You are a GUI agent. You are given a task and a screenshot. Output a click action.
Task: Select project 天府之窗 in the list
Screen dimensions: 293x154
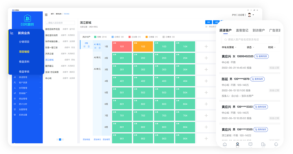coord(49,54)
